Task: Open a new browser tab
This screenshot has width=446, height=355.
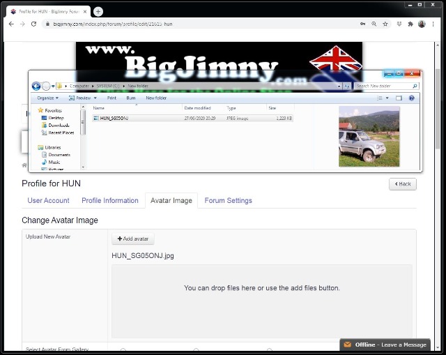Action: (x=98, y=11)
